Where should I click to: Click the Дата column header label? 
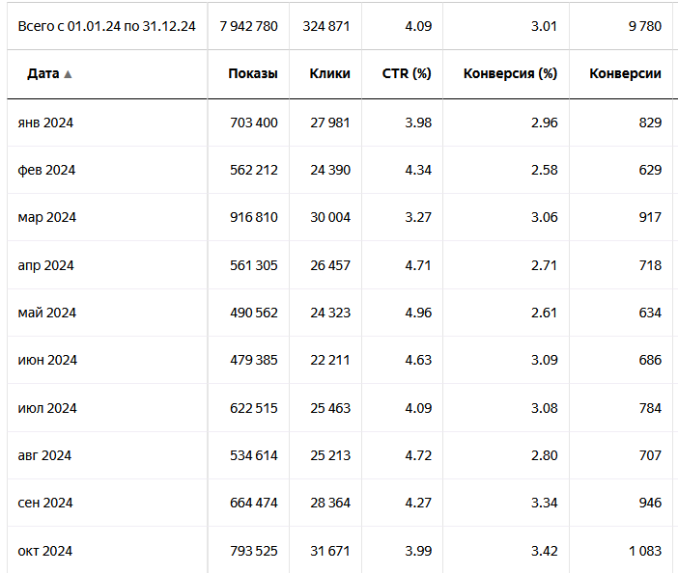point(43,73)
